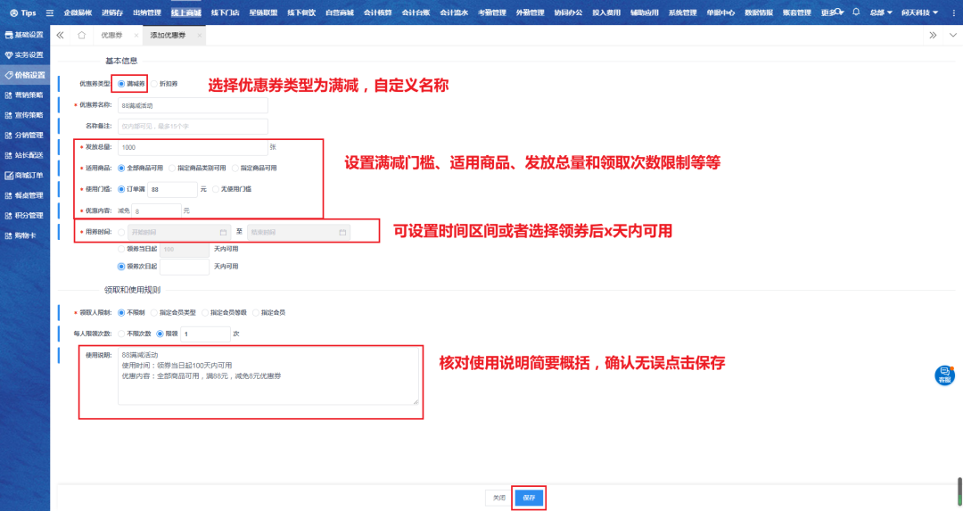Open 商城订单 in the sidebar

[x=25, y=175]
